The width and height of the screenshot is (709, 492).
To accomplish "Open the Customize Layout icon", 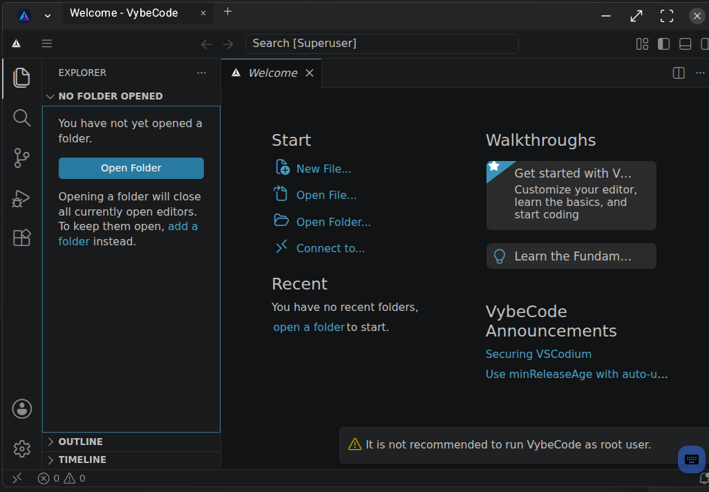I will 642,44.
